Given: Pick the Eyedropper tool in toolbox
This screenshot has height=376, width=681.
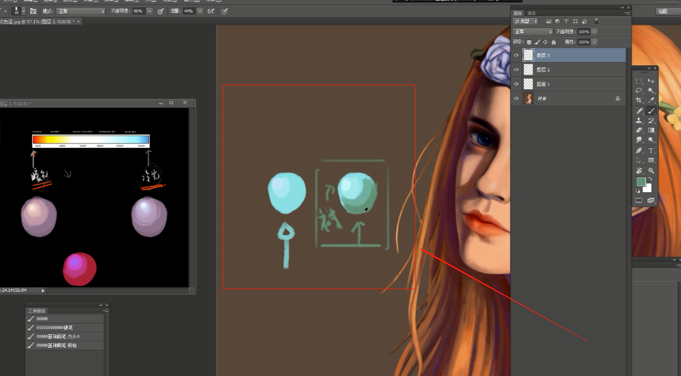Looking at the screenshot, I should [x=651, y=100].
